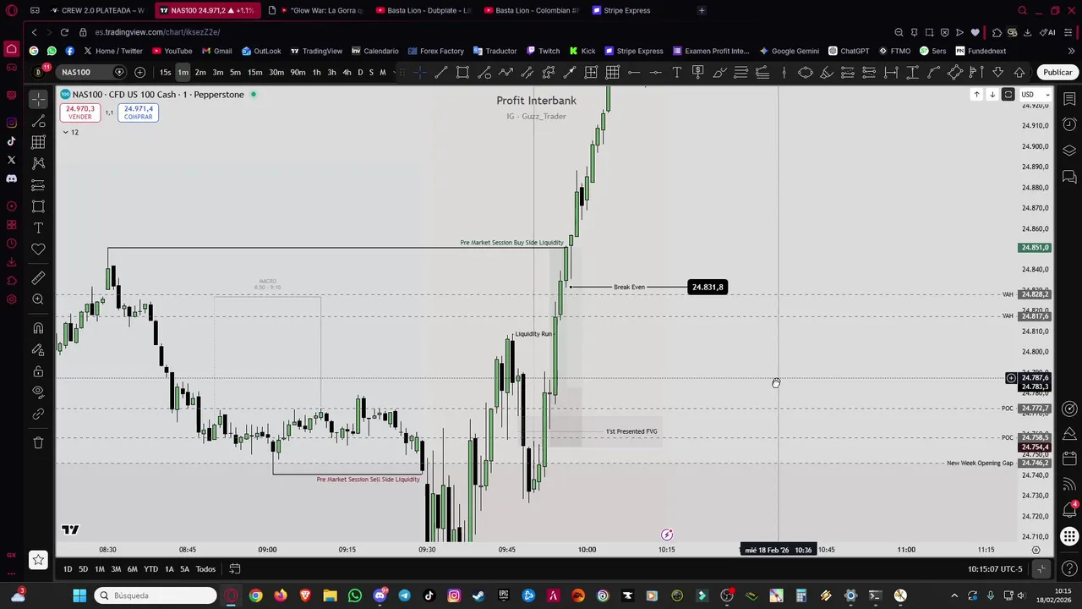
Task: Open the USD currency dropdown
Action: coord(1035,95)
